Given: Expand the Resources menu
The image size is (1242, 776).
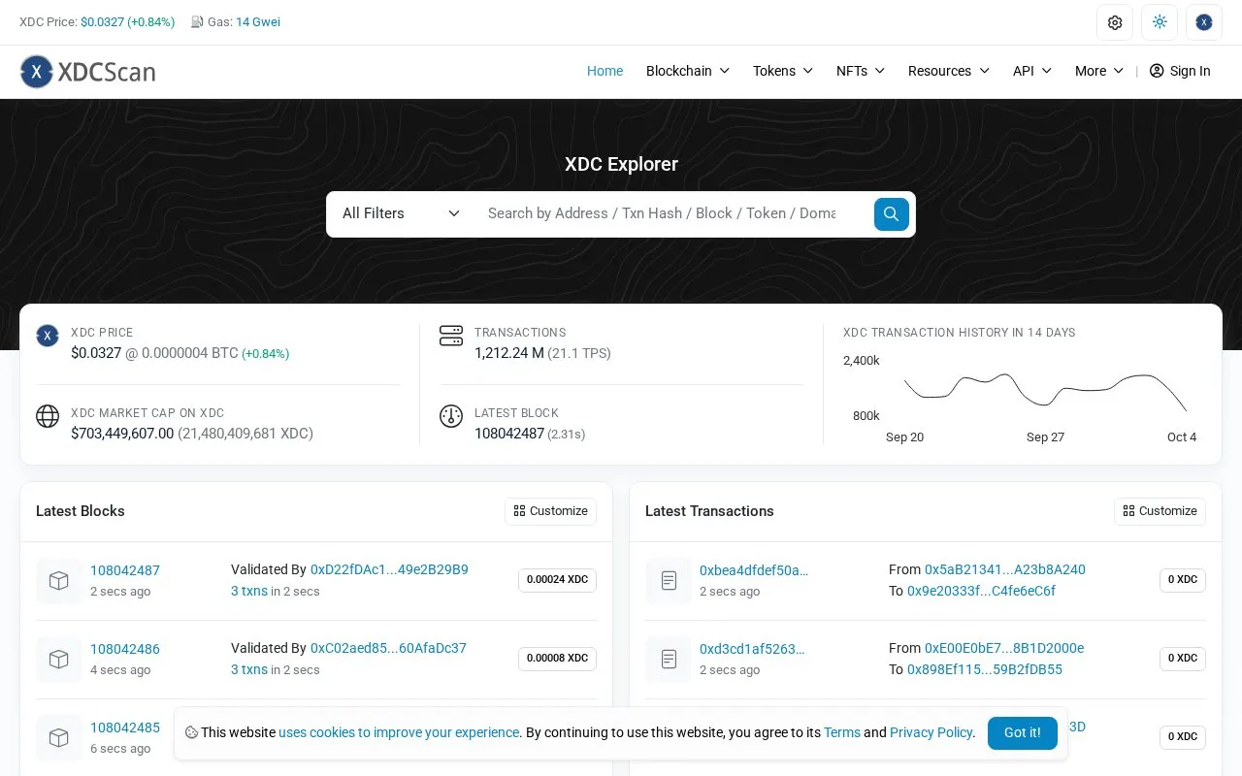Looking at the screenshot, I should [949, 71].
